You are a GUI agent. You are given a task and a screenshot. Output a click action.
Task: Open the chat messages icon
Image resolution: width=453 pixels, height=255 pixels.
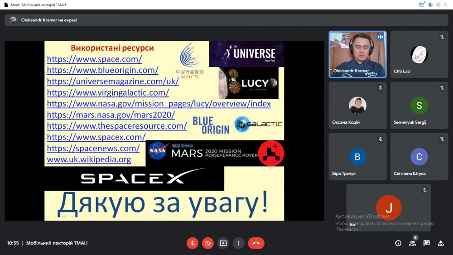tap(426, 243)
